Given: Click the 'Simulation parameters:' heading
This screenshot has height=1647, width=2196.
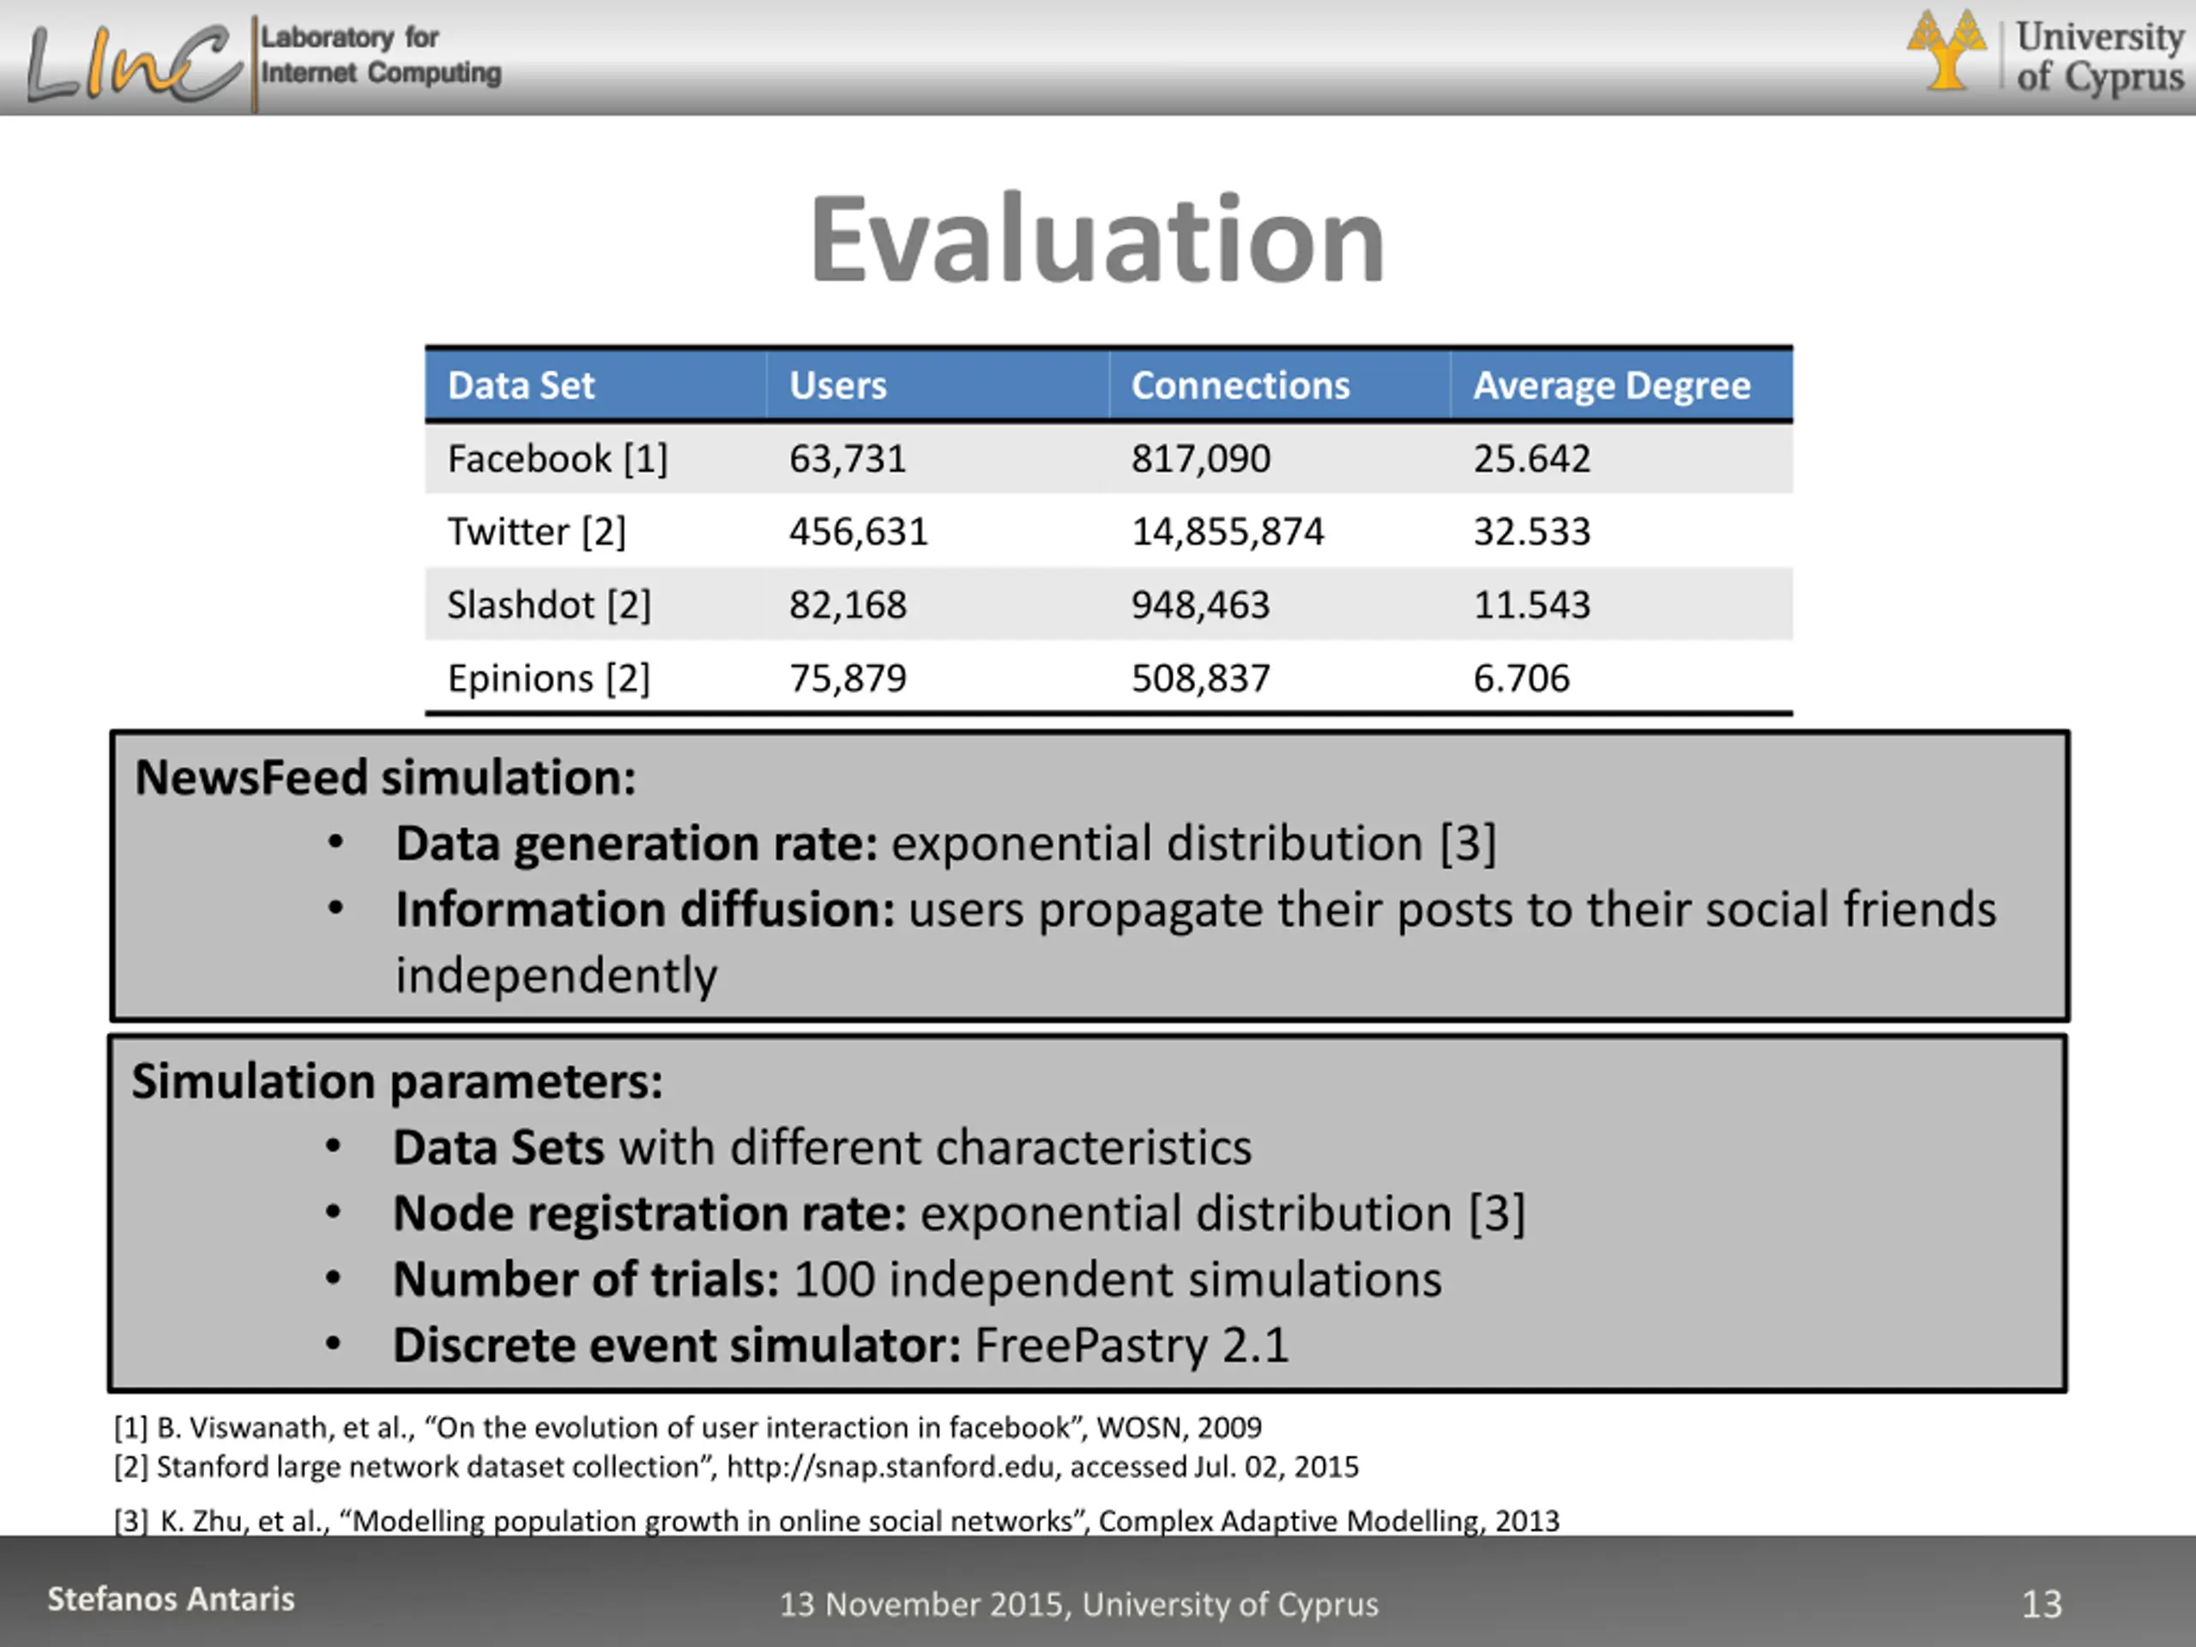Looking at the screenshot, I should click(397, 1082).
